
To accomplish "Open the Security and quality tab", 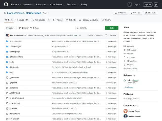I will (x=89, y=20).
